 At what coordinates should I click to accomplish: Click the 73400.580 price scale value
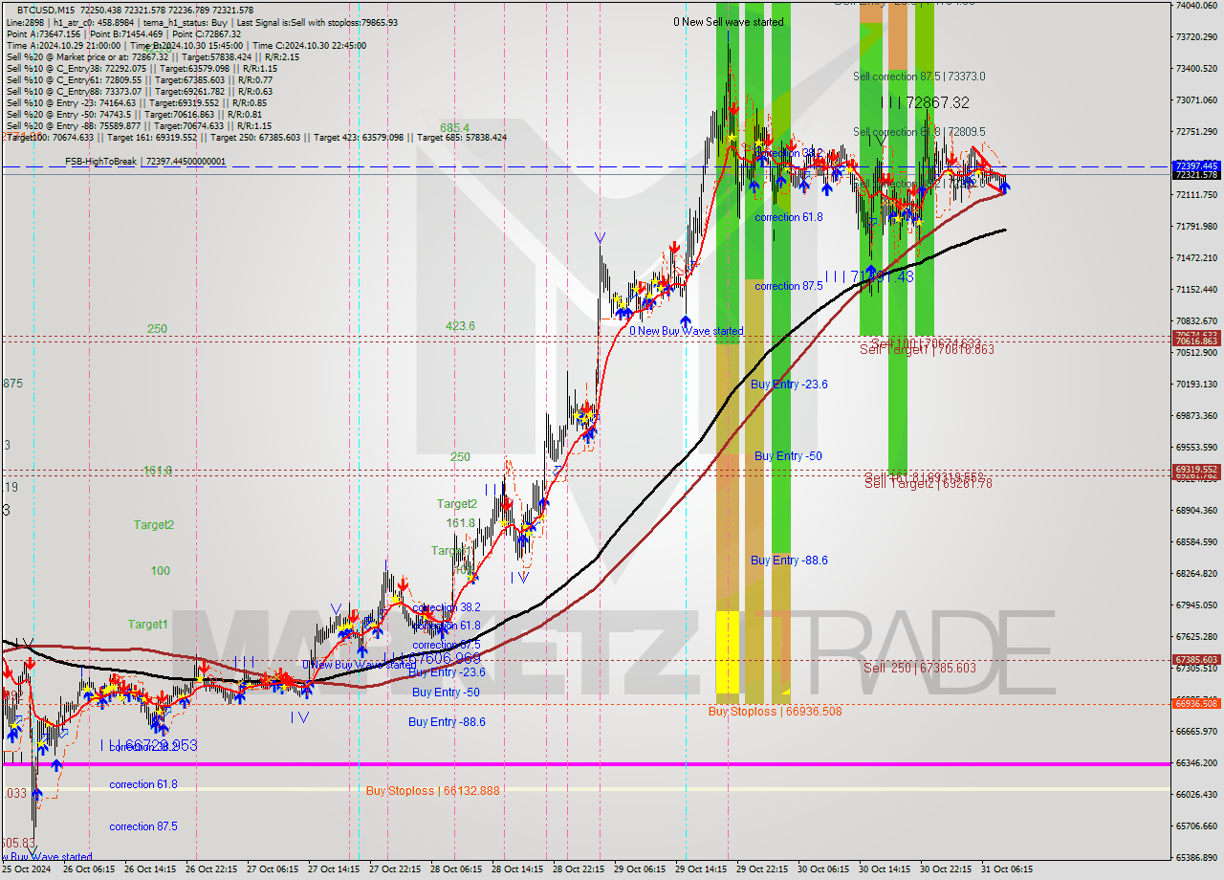[x=1196, y=69]
